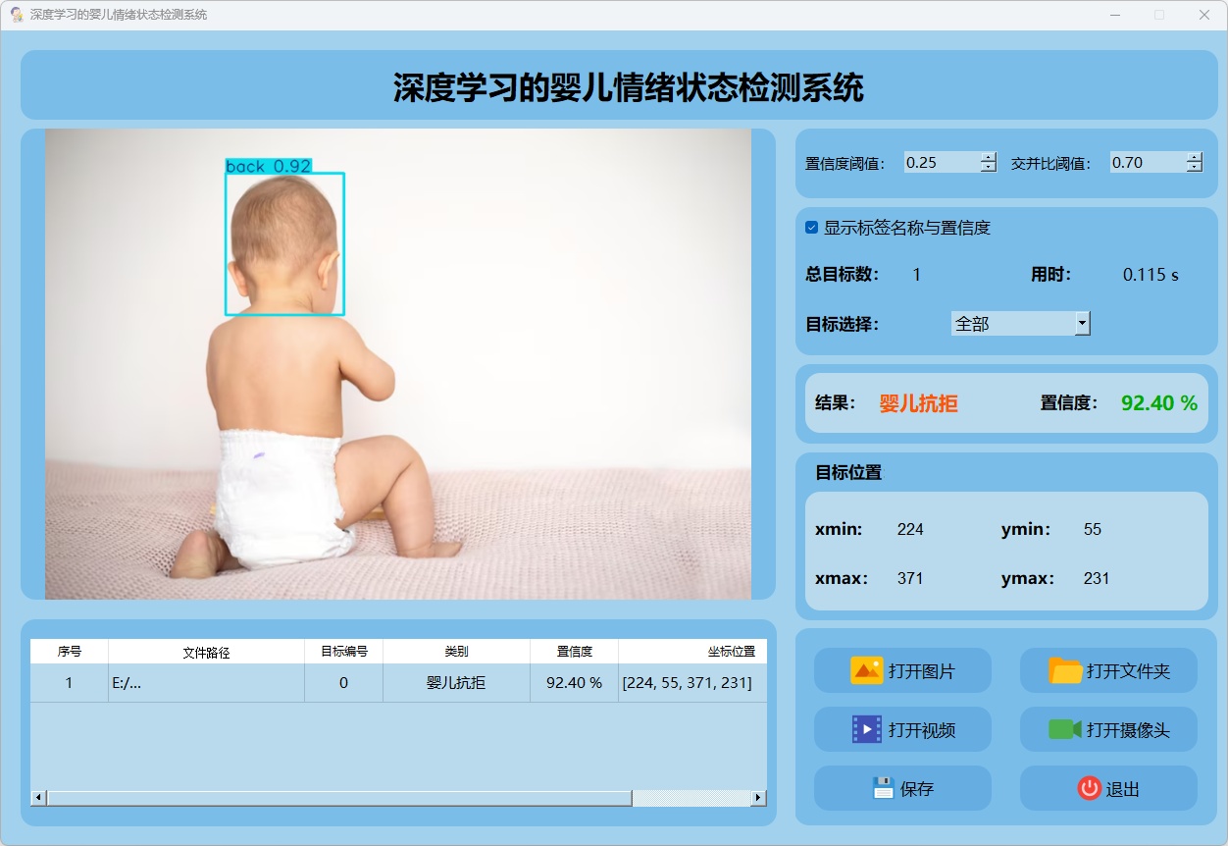Select the row number 1 cell
This screenshot has width=1228, height=846.
[x=70, y=683]
